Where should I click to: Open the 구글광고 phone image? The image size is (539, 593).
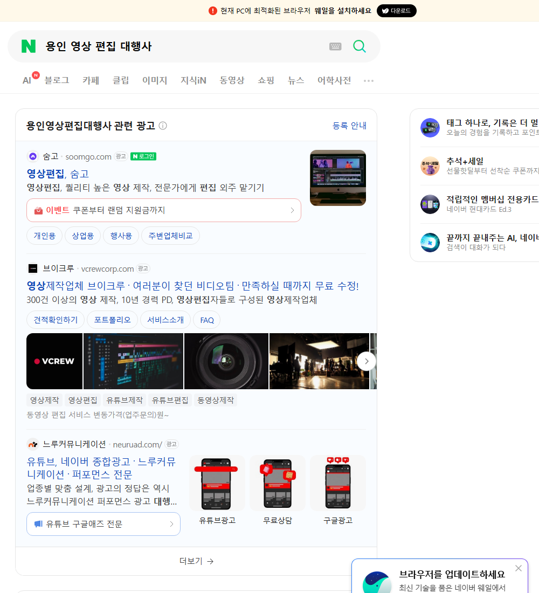338,484
